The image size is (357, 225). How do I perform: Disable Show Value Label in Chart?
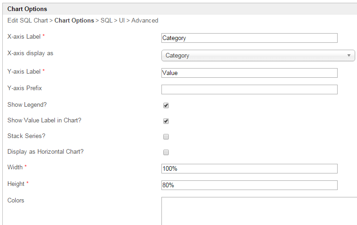coord(166,121)
